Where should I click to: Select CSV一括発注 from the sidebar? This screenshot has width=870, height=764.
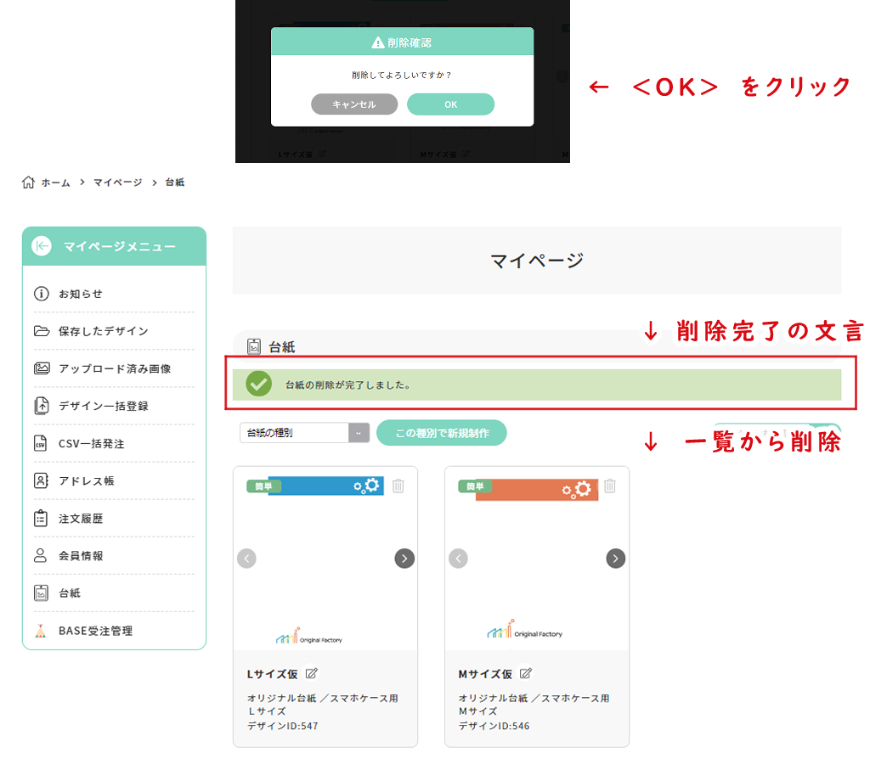(x=92, y=443)
